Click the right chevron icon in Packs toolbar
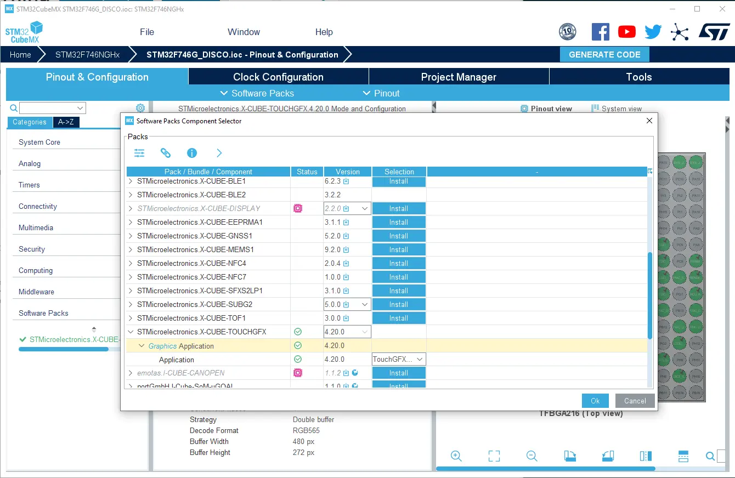 [x=219, y=153]
